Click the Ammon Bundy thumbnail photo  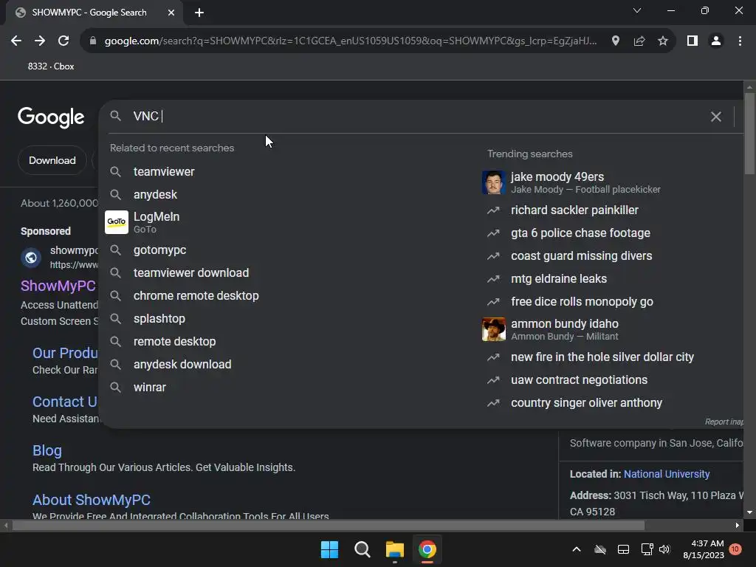pos(494,329)
